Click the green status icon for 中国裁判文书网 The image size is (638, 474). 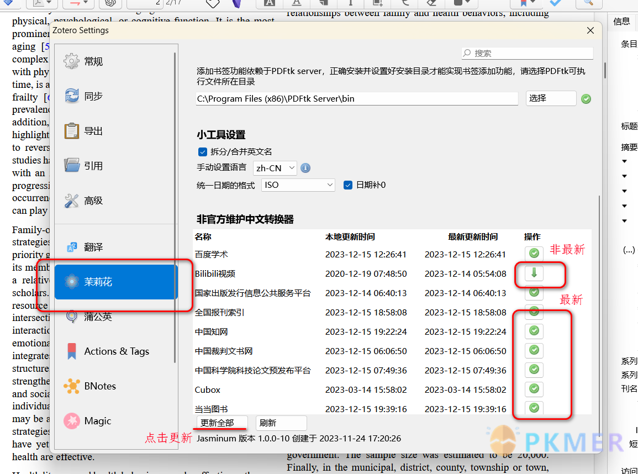tap(534, 350)
